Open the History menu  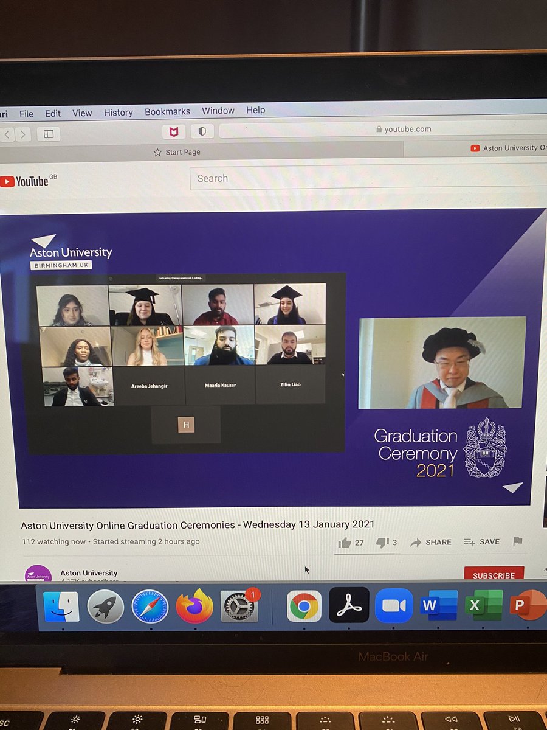point(118,113)
